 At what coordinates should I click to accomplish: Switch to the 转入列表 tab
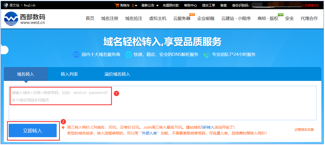tap(69, 74)
